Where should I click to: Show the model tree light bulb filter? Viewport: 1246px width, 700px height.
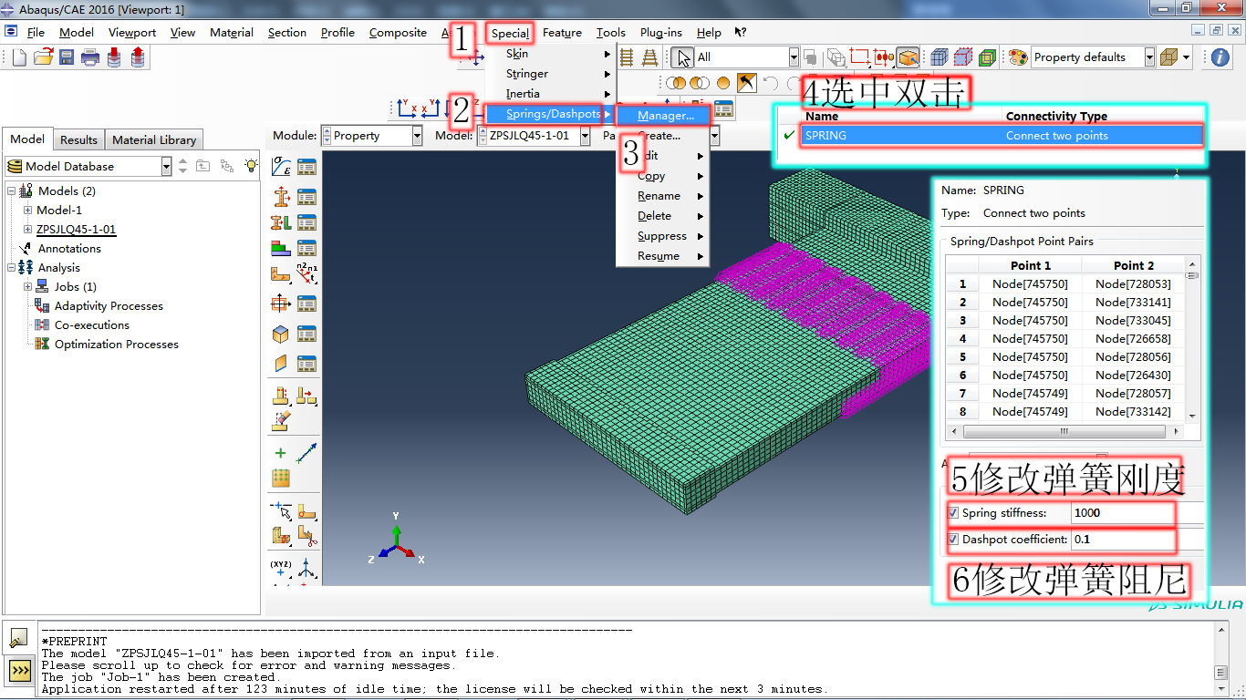(251, 166)
